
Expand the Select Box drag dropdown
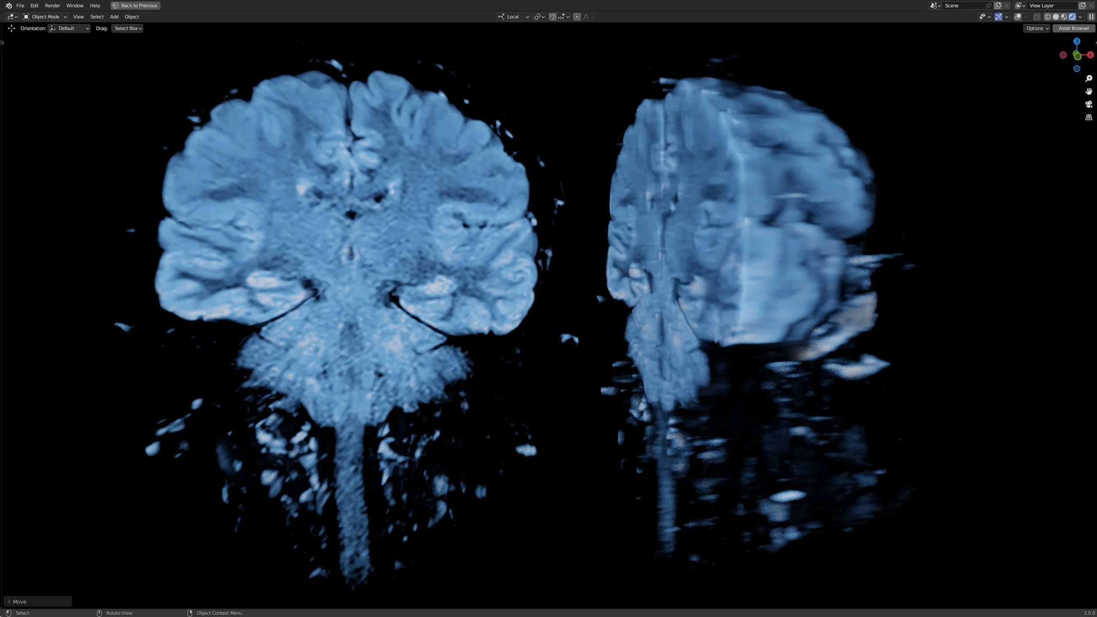127,28
